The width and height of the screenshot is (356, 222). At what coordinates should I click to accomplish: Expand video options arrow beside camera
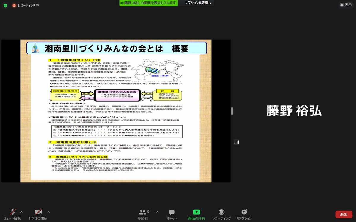49,212
